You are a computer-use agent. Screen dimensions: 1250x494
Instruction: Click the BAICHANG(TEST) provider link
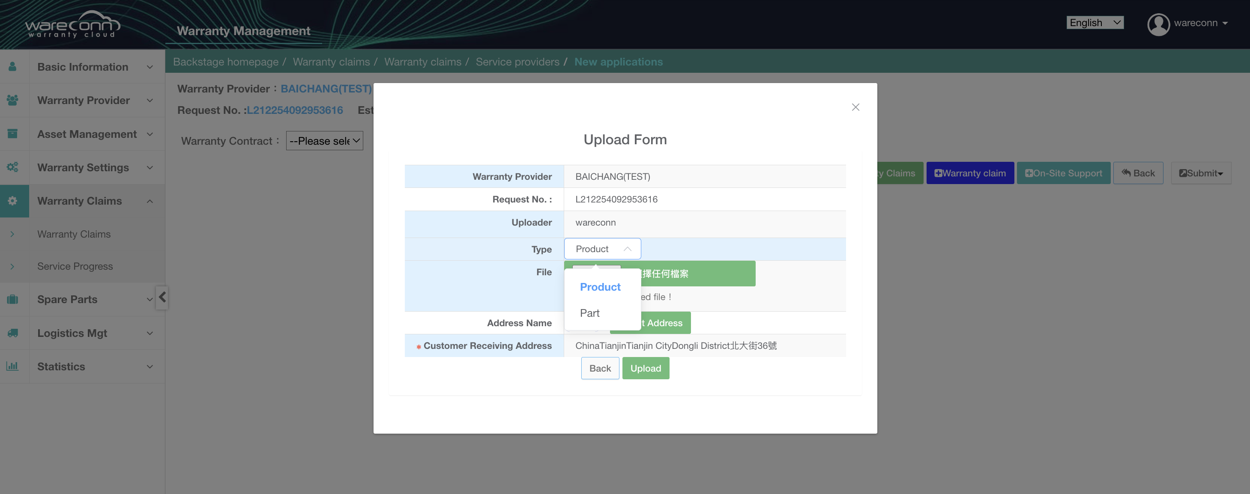point(326,89)
